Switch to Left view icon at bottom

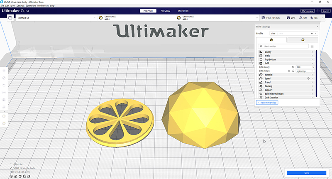24,176
